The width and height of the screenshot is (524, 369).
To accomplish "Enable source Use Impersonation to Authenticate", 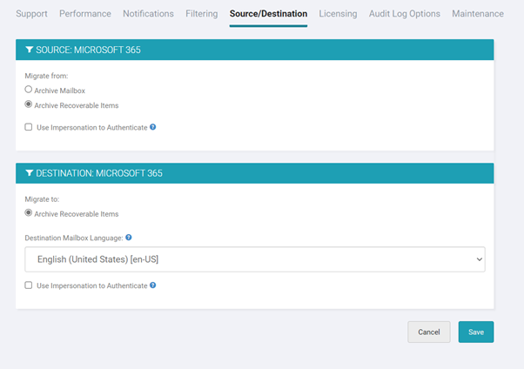I will (29, 127).
